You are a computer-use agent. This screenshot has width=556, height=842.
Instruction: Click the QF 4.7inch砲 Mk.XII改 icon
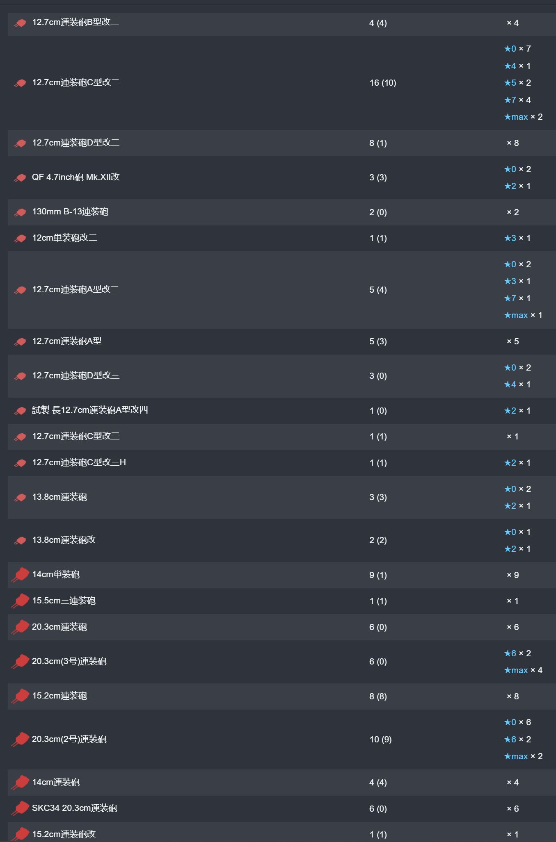(x=20, y=178)
